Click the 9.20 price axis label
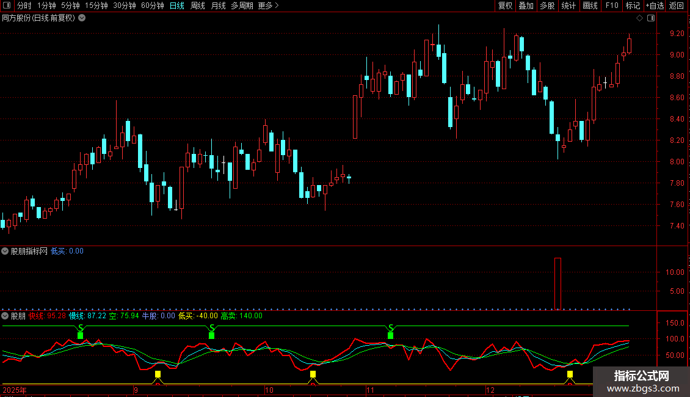Screen dimensions: 690x397 [x=677, y=34]
